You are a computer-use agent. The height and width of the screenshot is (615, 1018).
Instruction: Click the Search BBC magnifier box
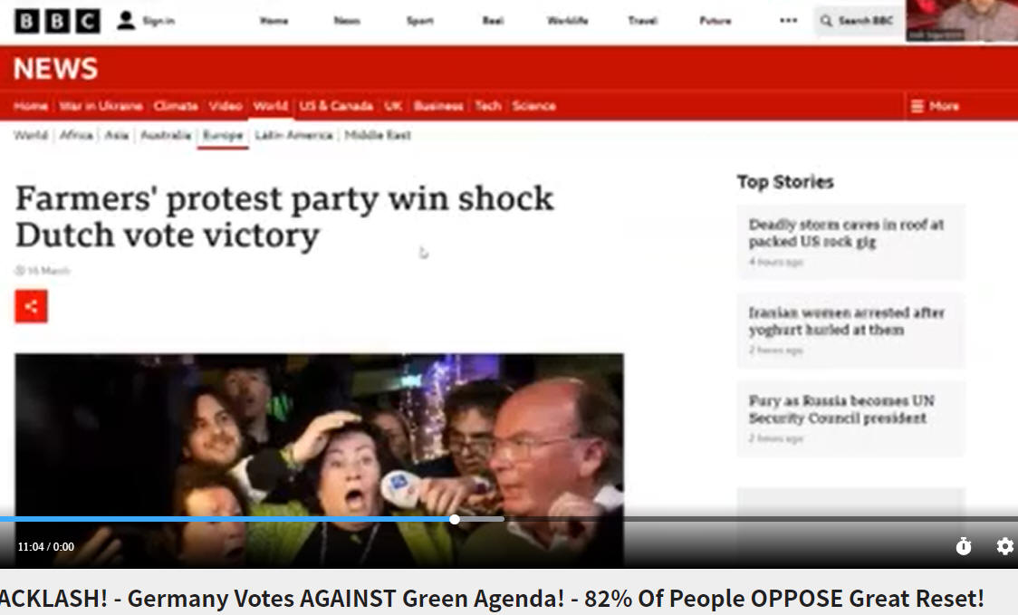point(858,21)
